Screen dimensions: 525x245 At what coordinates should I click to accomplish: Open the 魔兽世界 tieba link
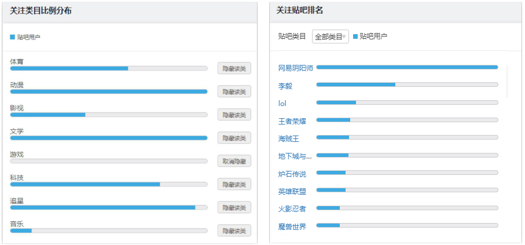tap(292, 226)
